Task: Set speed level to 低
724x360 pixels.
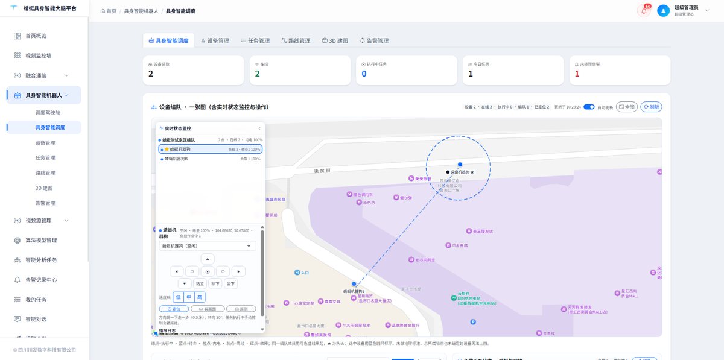Action: pyautogui.click(x=178, y=297)
